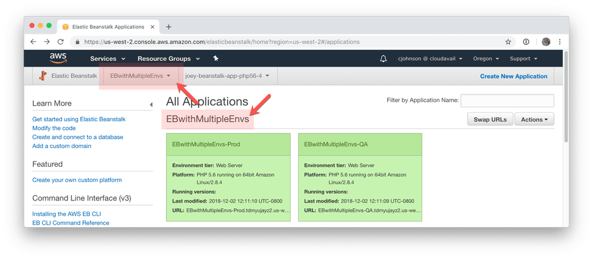Click Prod Last modified 2018-12-02 12:11:10 timestamp
The image size is (593, 259).
tap(246, 201)
